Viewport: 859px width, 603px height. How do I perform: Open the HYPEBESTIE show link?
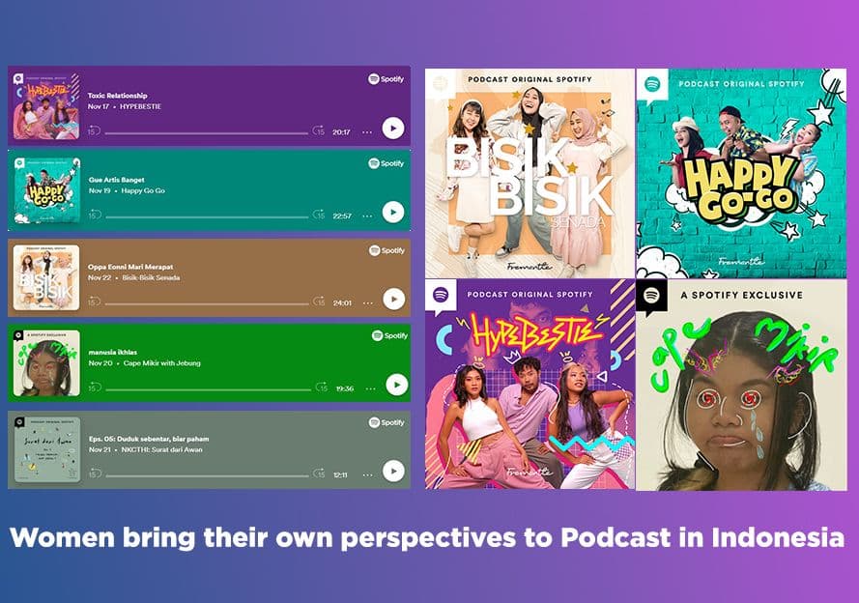pos(141,106)
